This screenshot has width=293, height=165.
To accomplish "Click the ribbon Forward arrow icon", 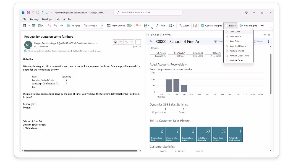I will tap(61, 26).
